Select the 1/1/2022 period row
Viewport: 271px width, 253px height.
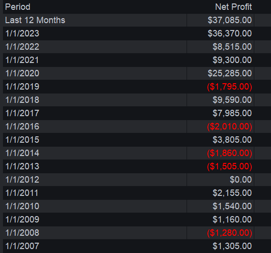(x=137, y=47)
